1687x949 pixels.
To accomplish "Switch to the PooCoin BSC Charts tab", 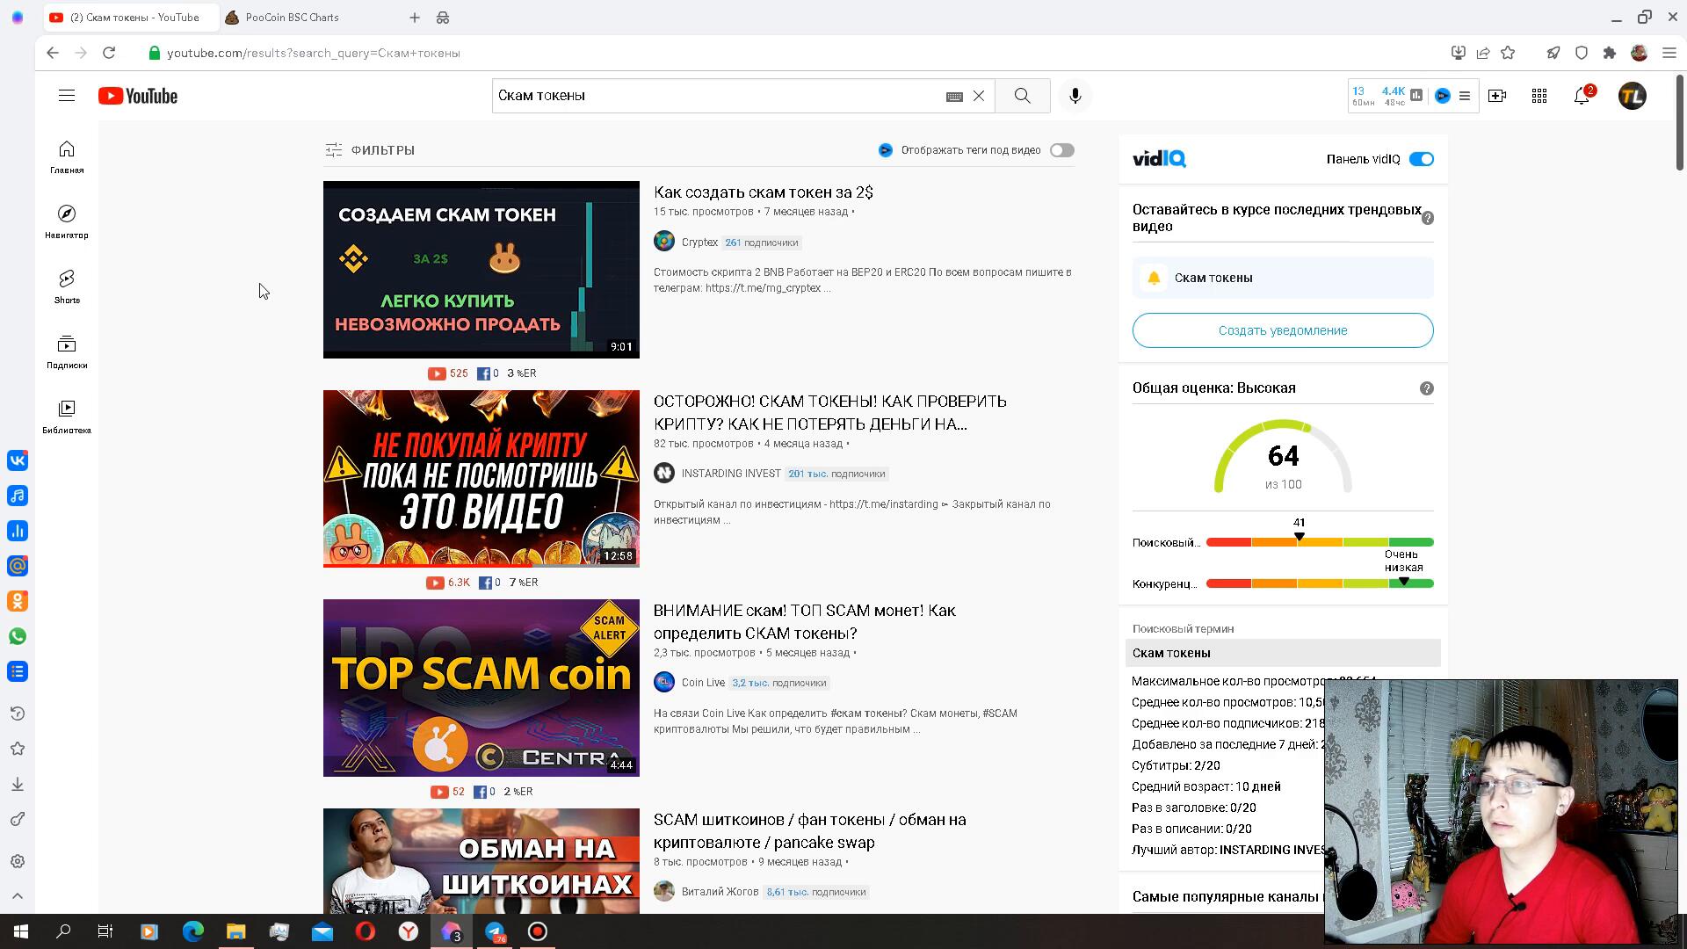I will 292,18.
